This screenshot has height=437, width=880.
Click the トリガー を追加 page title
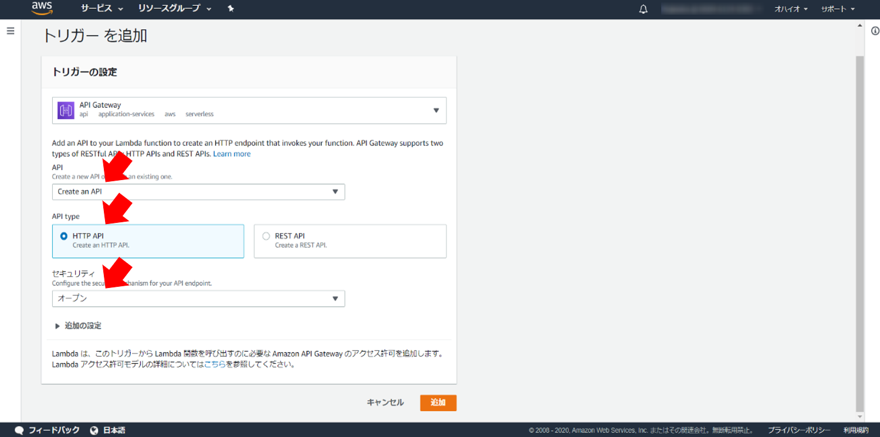pyautogui.click(x=94, y=36)
